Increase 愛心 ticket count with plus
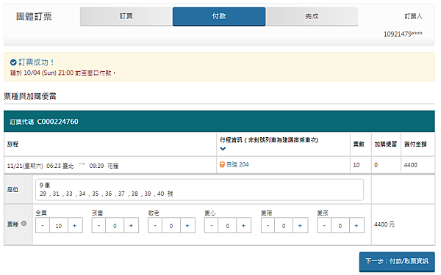The image size is (441, 275). (243, 225)
